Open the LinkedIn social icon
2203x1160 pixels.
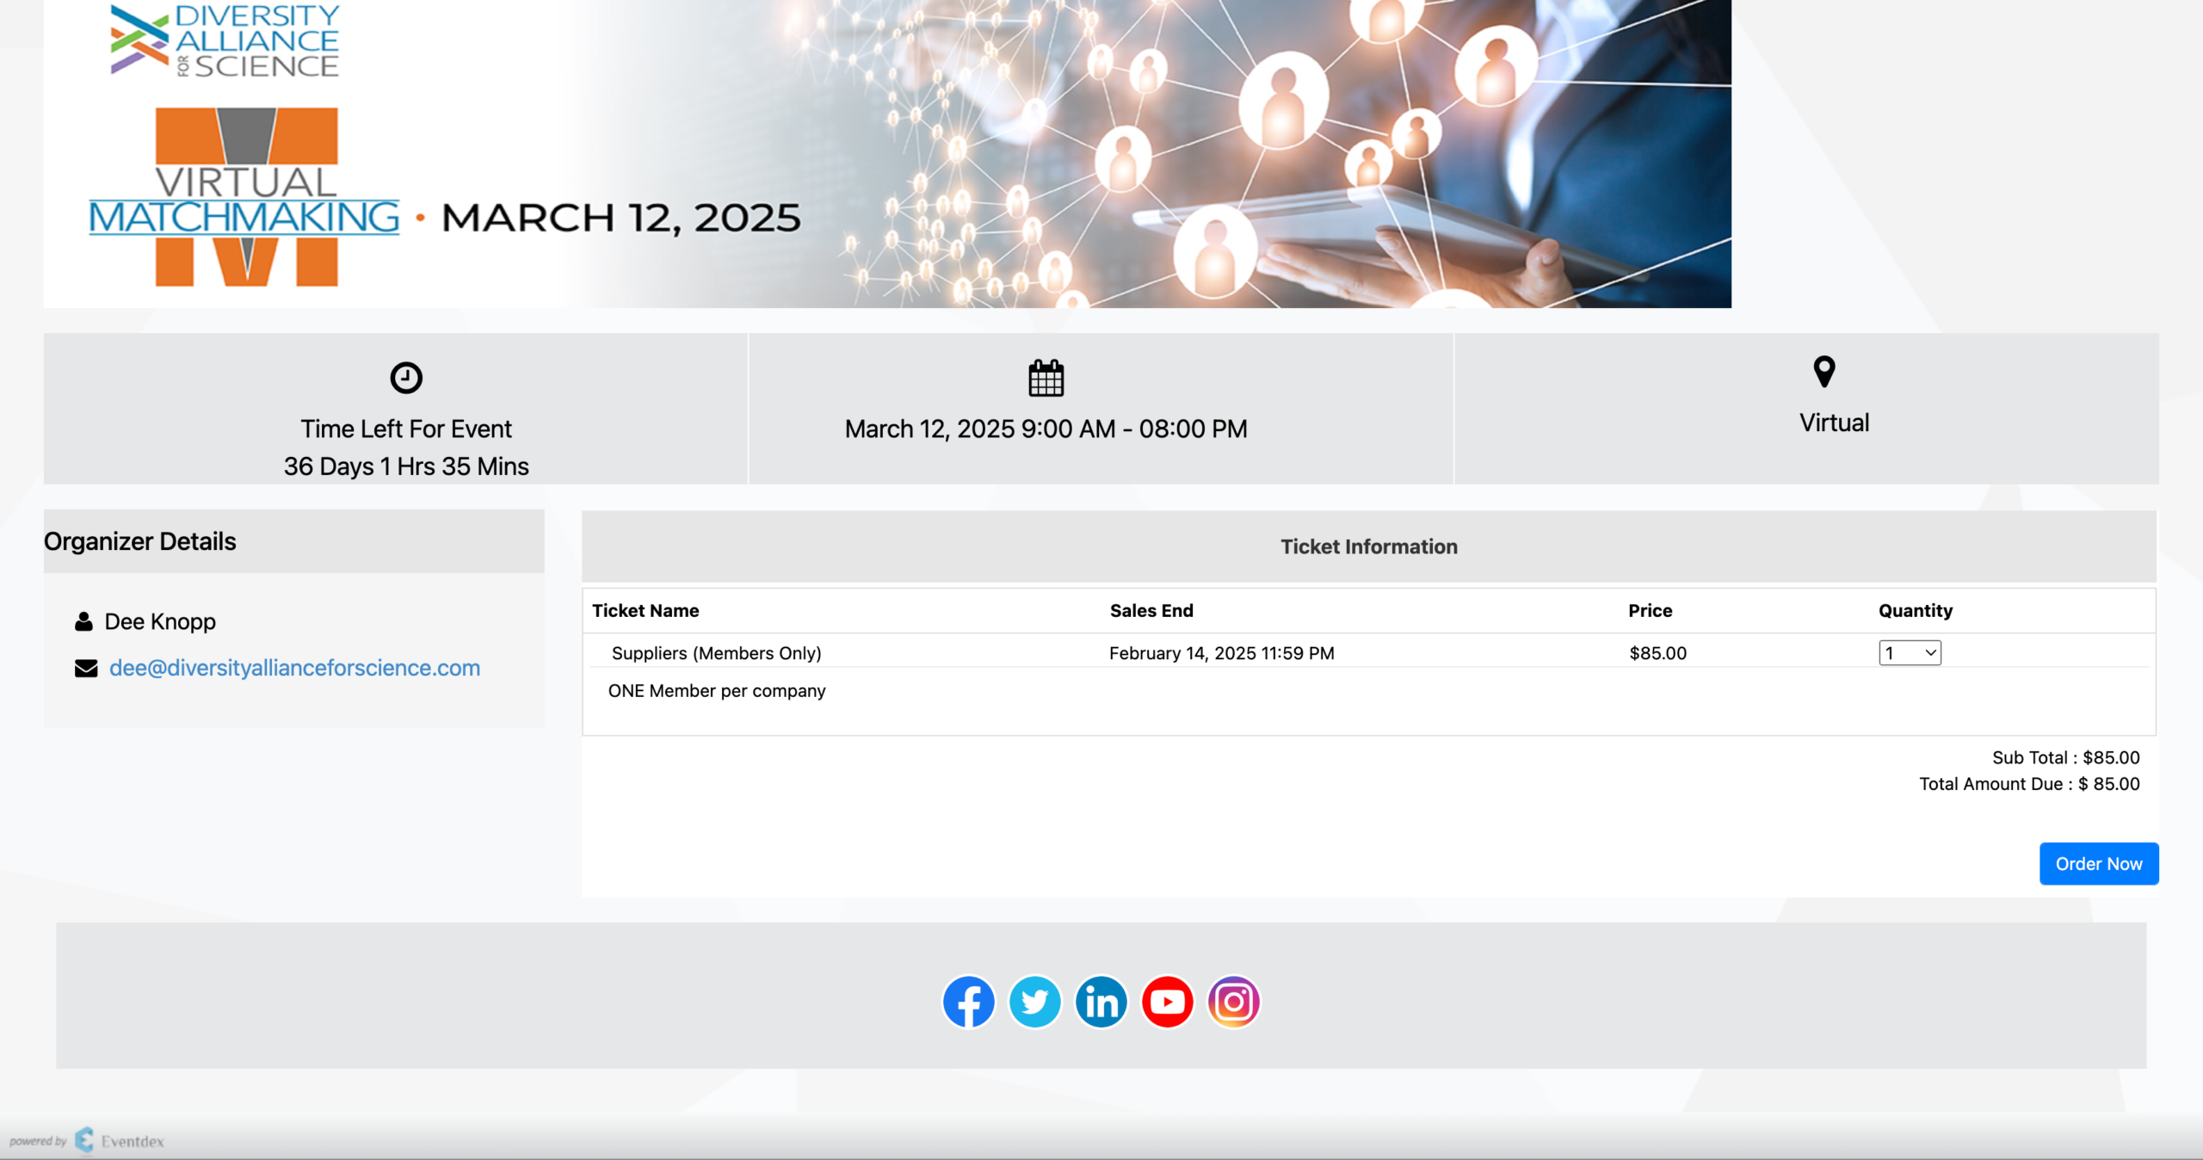[1101, 1001]
